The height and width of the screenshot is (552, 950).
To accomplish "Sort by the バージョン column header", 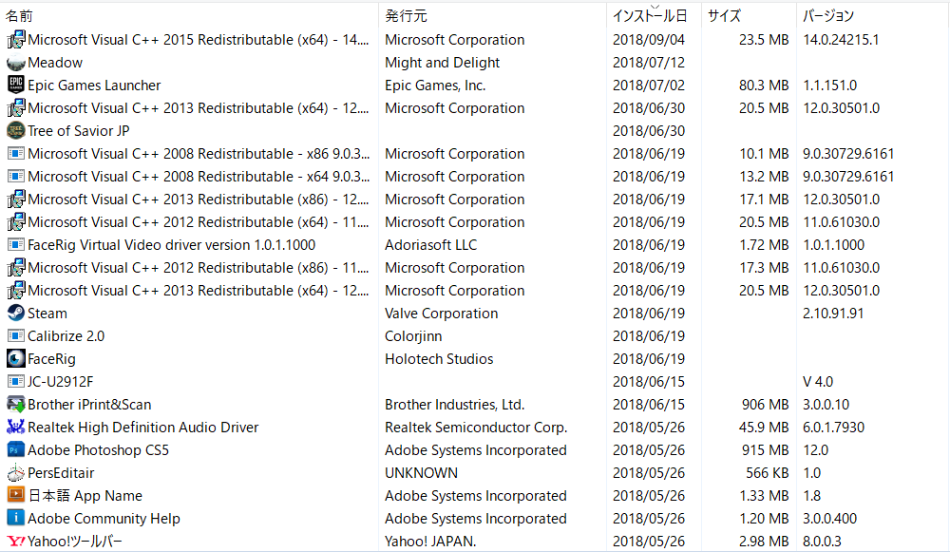I will pyautogui.click(x=828, y=16).
